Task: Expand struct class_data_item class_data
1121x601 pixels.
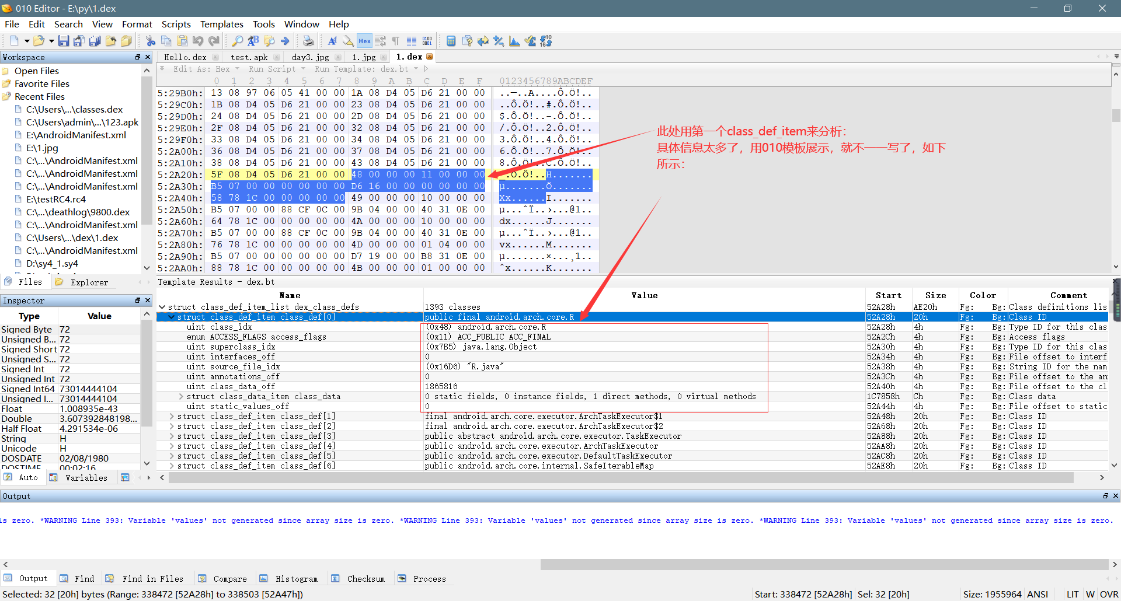Action: 181,396
